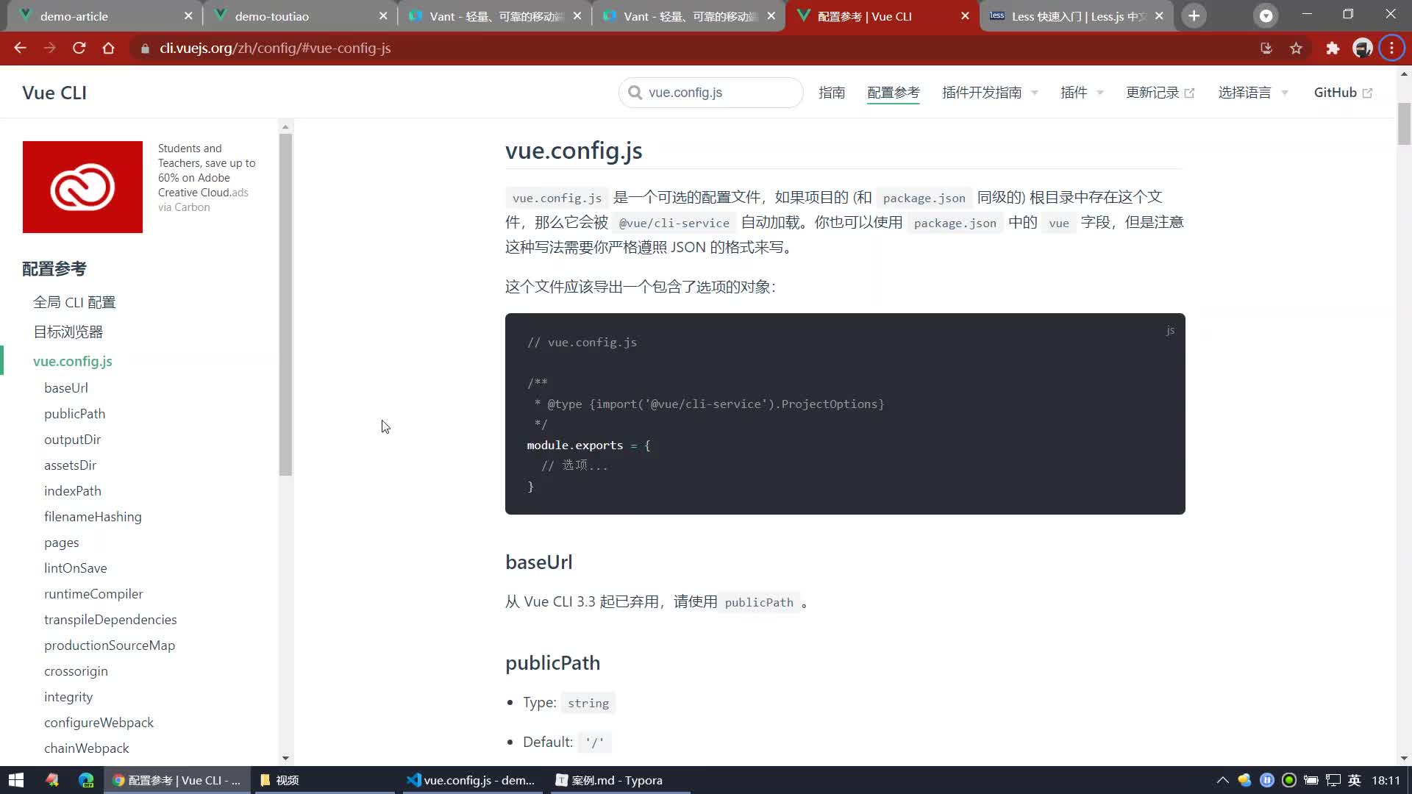1412x794 pixels.
Task: Open the Windows Start menu
Action: click(16, 780)
